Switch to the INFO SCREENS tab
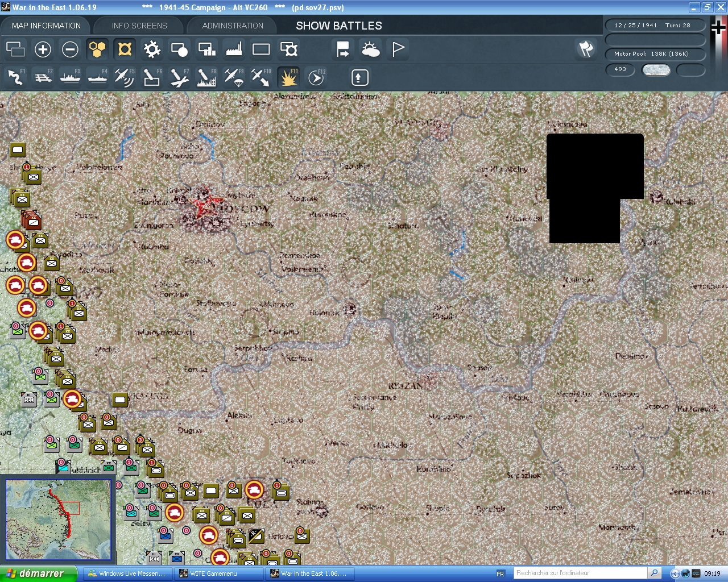 point(138,25)
